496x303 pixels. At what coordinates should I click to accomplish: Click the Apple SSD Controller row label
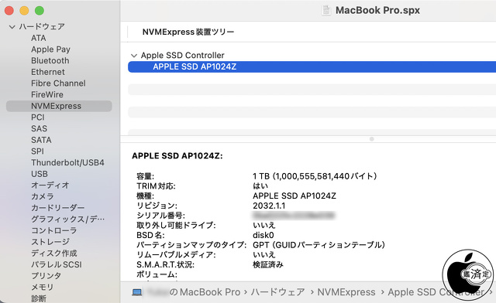[183, 56]
